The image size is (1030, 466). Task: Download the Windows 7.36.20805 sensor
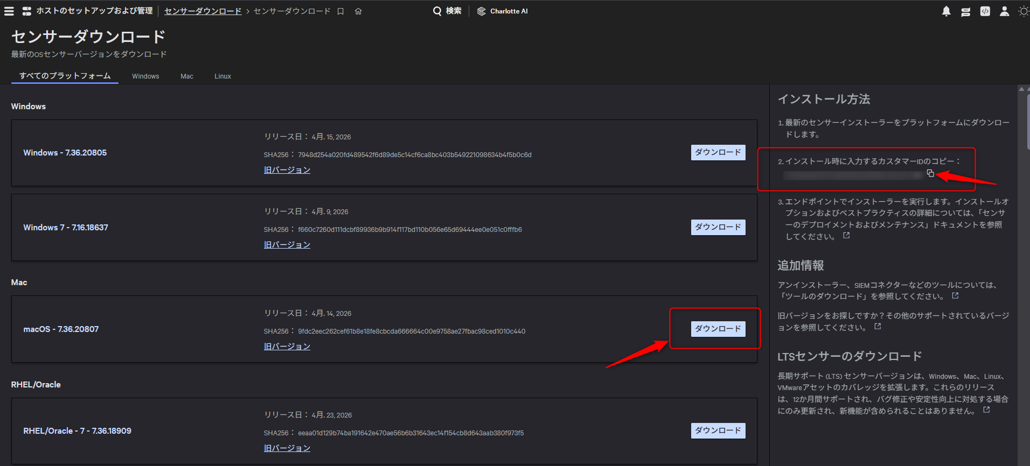(718, 152)
